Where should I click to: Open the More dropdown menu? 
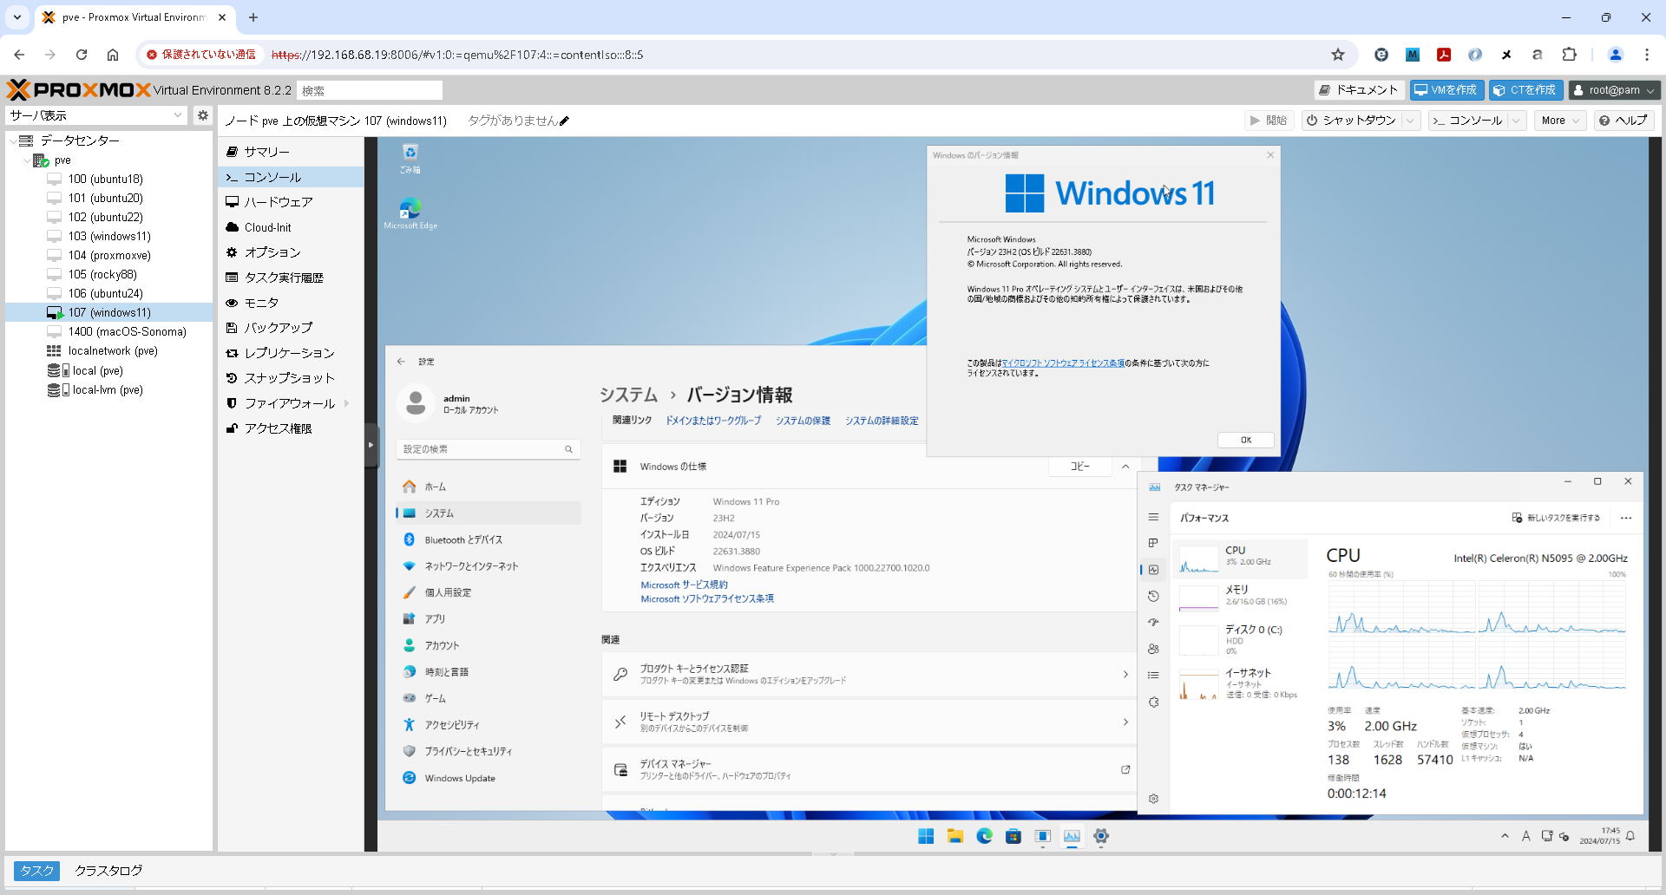point(1560,121)
